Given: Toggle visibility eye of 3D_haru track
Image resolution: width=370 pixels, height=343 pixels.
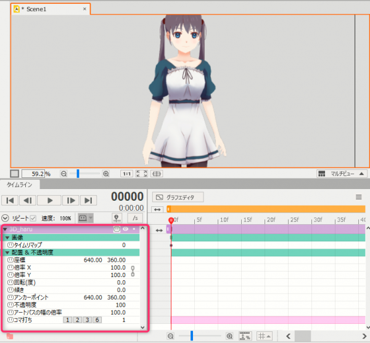Looking at the screenshot, I should pyautogui.click(x=125, y=229).
